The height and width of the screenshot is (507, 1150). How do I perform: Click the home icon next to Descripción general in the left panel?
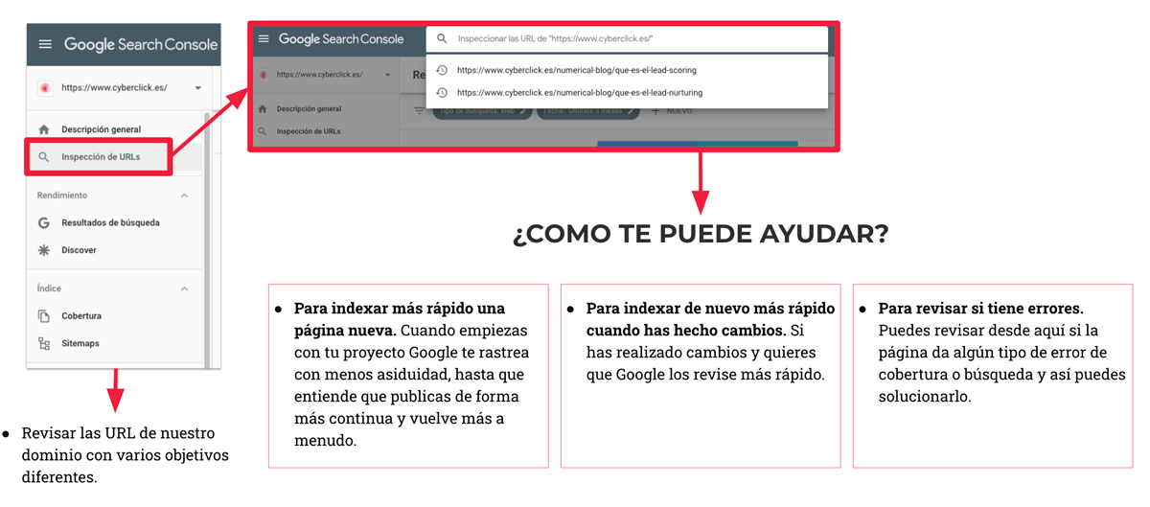(43, 129)
